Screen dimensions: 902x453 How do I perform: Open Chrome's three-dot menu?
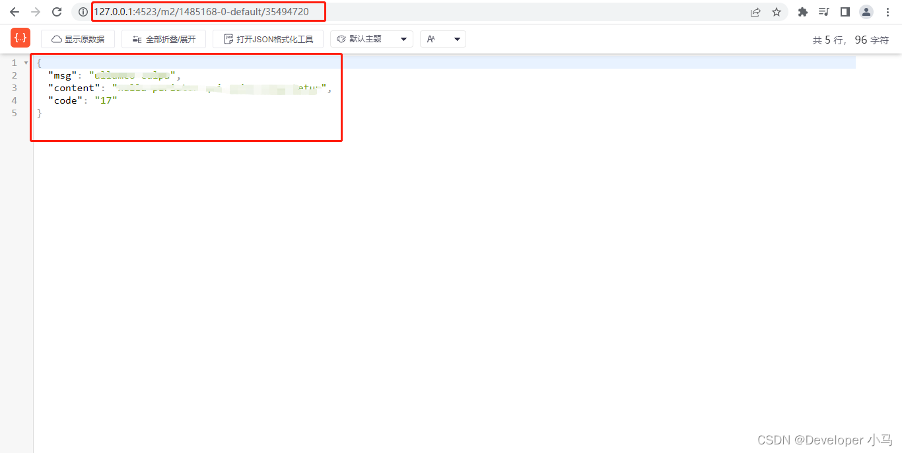[887, 12]
